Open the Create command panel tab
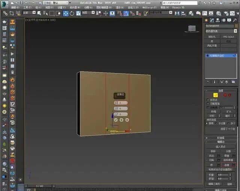 point(206,20)
